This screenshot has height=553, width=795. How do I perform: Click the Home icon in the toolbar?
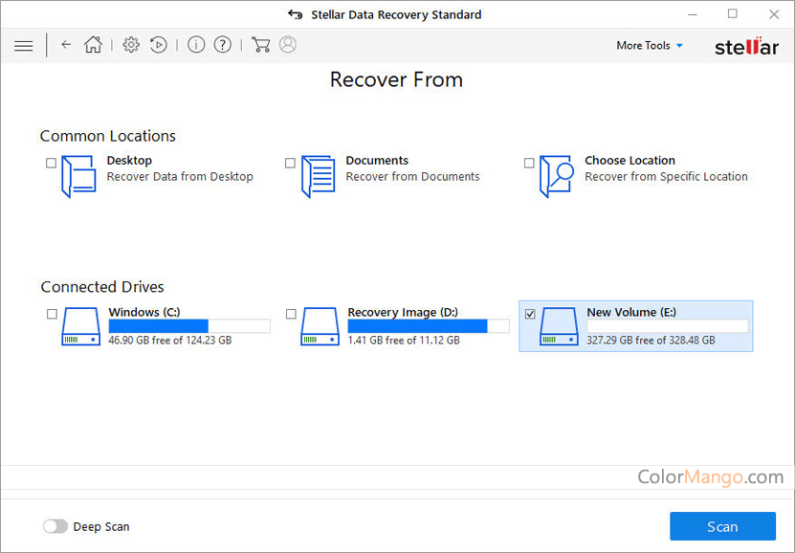[x=93, y=45]
